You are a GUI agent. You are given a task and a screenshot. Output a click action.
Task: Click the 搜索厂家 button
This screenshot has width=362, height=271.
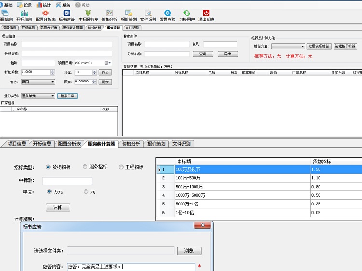(x=68, y=96)
